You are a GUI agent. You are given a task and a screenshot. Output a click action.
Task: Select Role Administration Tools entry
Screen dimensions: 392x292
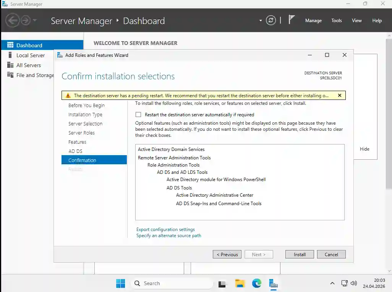173,165
